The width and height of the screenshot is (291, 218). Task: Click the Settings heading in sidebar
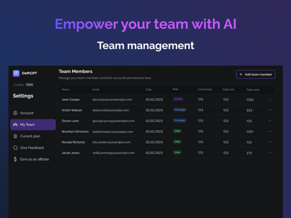23,96
